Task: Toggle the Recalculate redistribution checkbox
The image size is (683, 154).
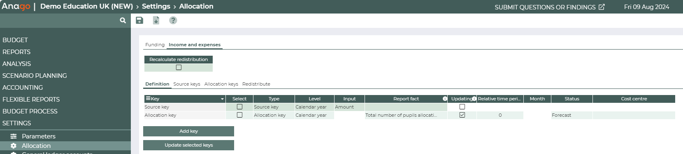Action: point(179,68)
